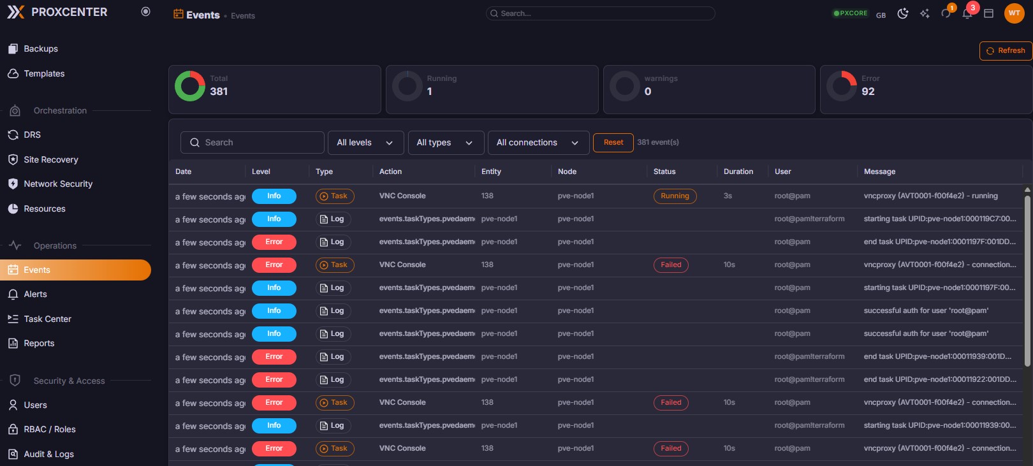Click the events table vertical scrollbar

pyautogui.click(x=1027, y=280)
